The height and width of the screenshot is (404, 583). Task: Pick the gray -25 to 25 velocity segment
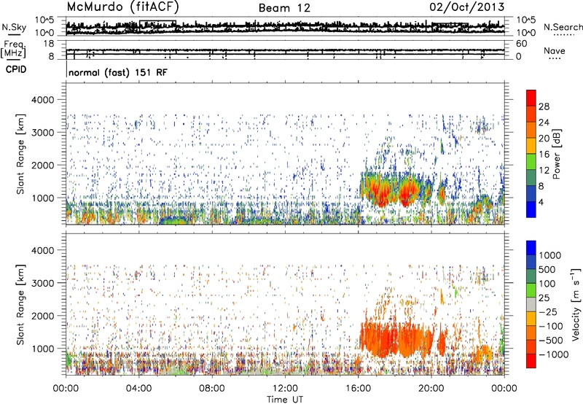pyautogui.click(x=531, y=305)
